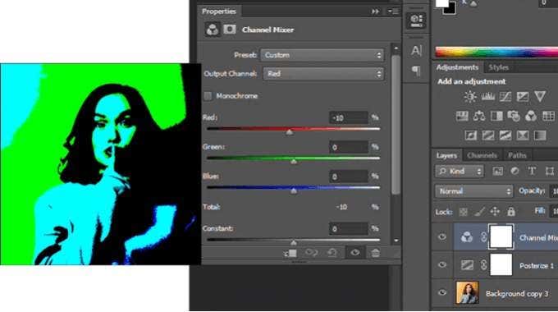Click the Red slider handle
The image size is (558, 312).
pos(290,132)
